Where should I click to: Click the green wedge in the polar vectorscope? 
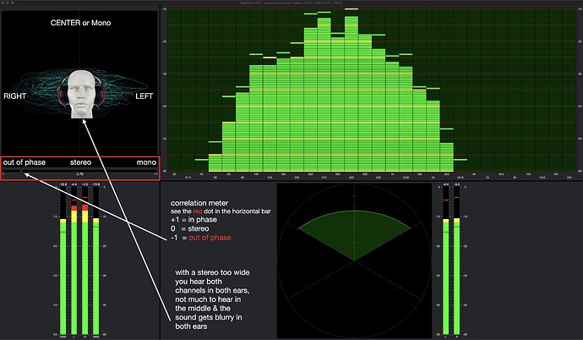tap(354, 228)
